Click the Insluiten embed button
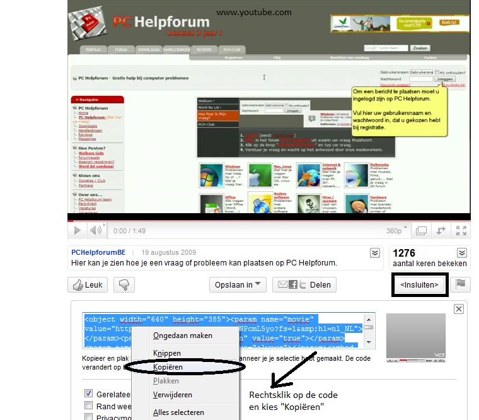The width and height of the screenshot is (479, 420). tap(419, 285)
